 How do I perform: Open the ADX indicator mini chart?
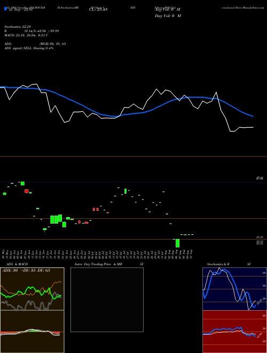32,289
